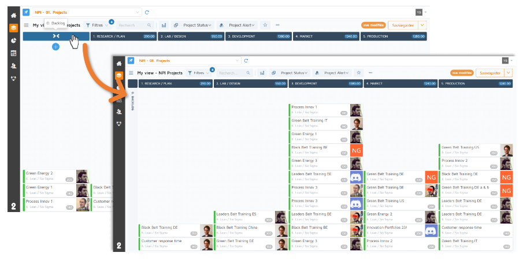Collapse the Backlog column in the back window

pos(56,36)
